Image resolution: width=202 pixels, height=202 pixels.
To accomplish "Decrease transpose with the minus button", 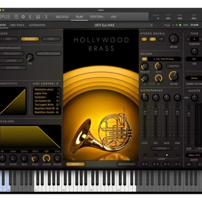I will click(188, 39).
